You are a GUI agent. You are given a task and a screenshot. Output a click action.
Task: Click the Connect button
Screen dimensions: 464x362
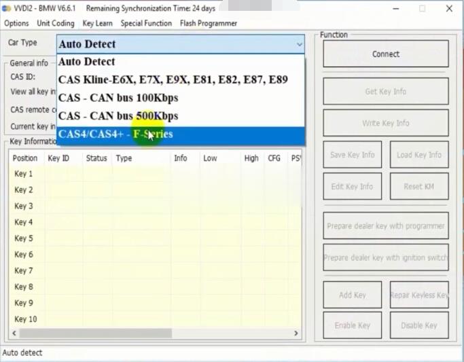(386, 54)
